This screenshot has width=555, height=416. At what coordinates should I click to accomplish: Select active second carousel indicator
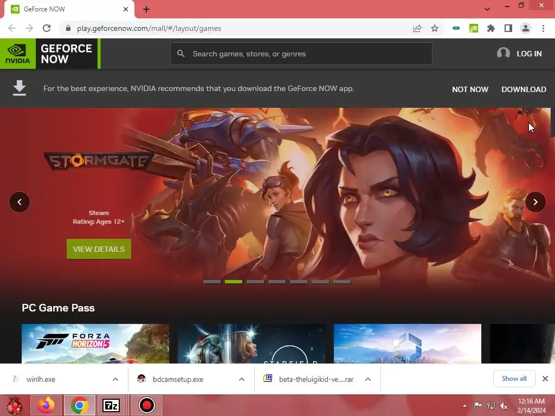[234, 282]
